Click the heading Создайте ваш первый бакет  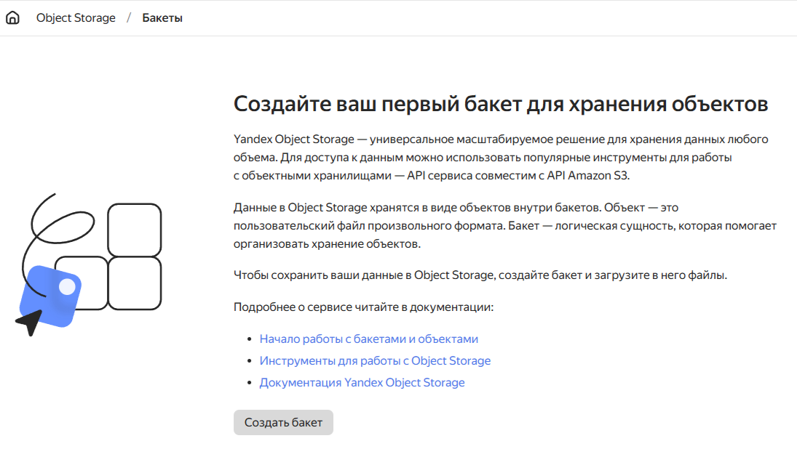[x=500, y=103]
